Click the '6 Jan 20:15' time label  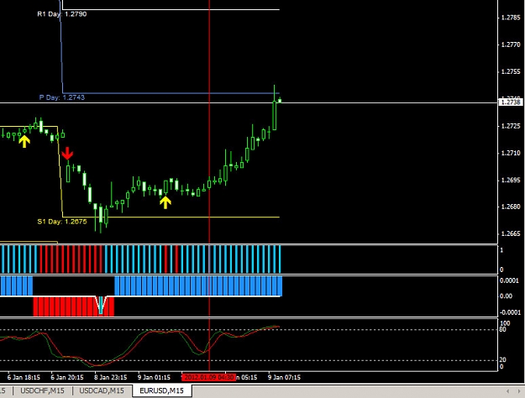point(67,377)
